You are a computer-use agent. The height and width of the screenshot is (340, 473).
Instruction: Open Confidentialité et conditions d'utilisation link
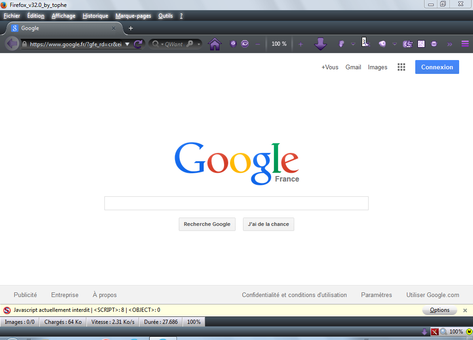(x=294, y=295)
